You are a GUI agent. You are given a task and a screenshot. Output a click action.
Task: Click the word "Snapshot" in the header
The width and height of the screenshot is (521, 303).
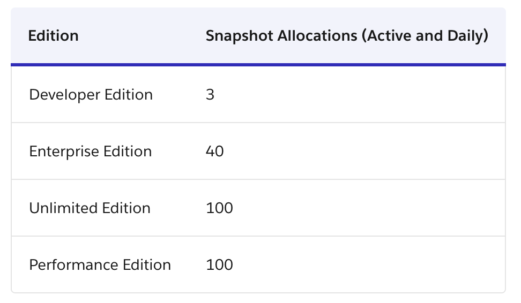(x=235, y=36)
